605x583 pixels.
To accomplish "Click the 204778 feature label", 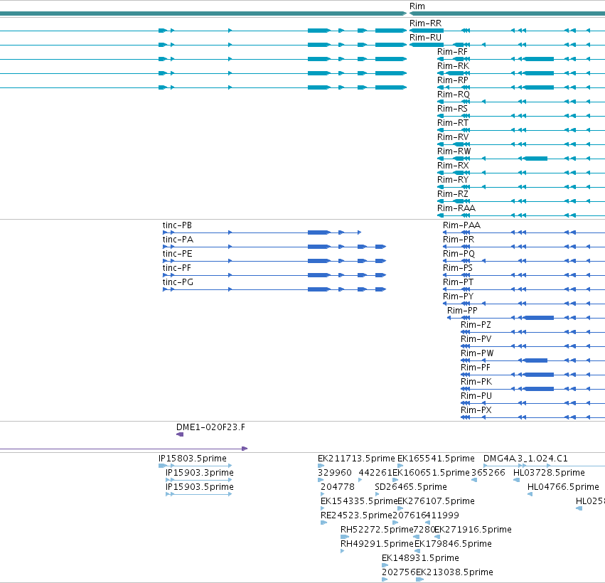I will click(x=338, y=487).
